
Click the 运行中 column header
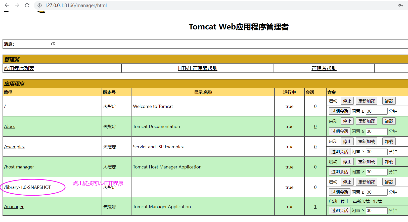coord(289,92)
